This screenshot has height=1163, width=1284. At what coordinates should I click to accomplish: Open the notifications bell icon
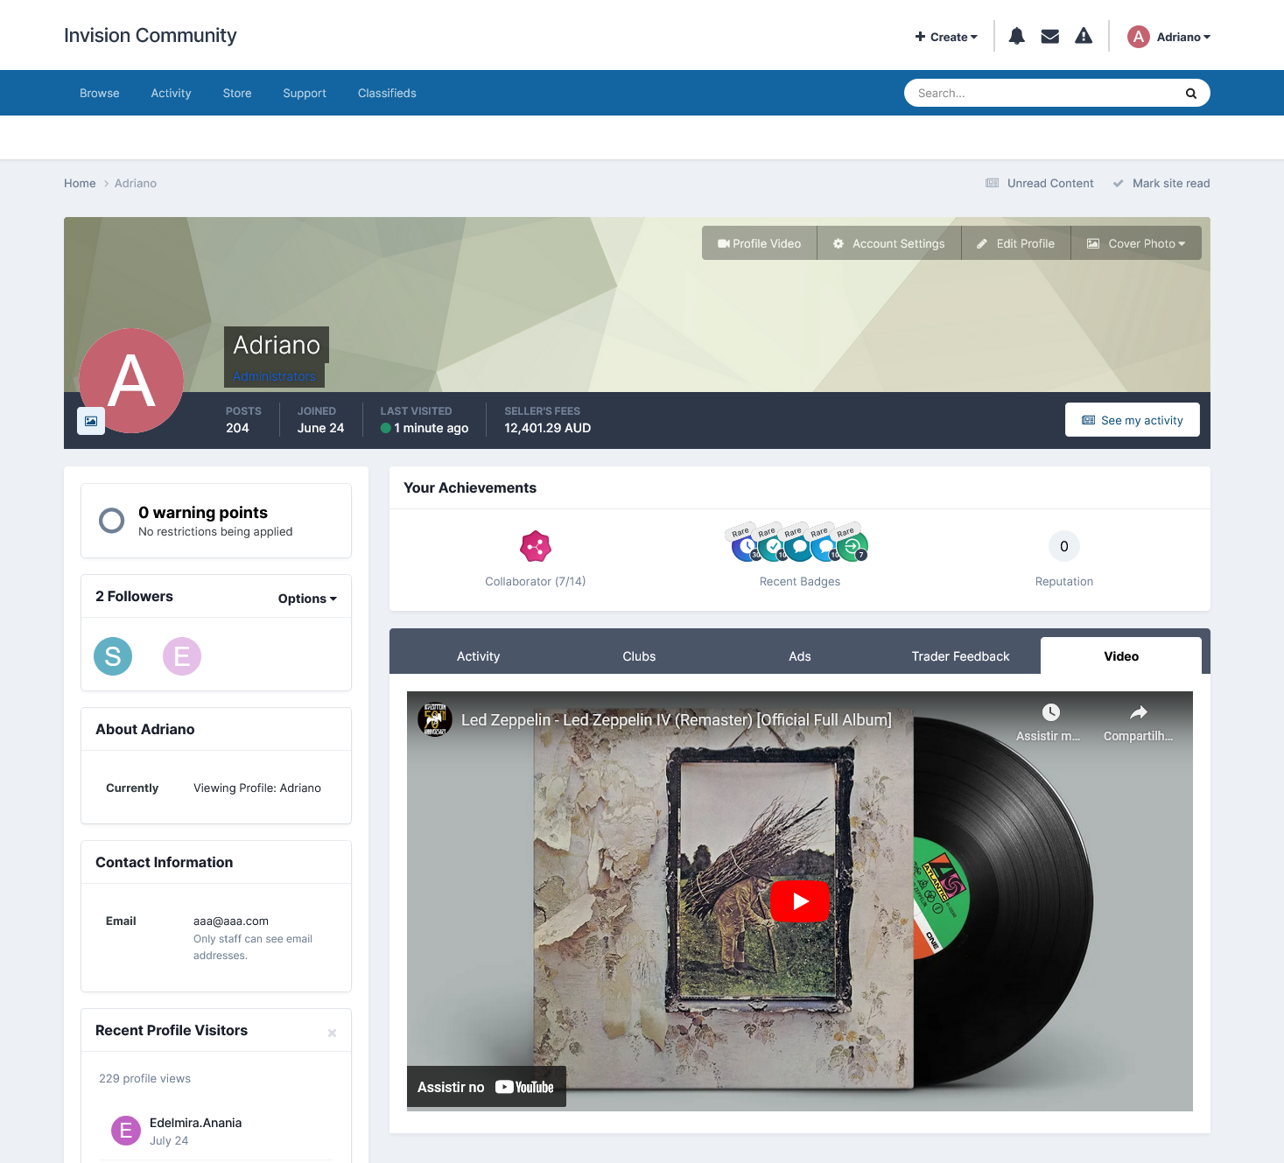(x=1016, y=37)
